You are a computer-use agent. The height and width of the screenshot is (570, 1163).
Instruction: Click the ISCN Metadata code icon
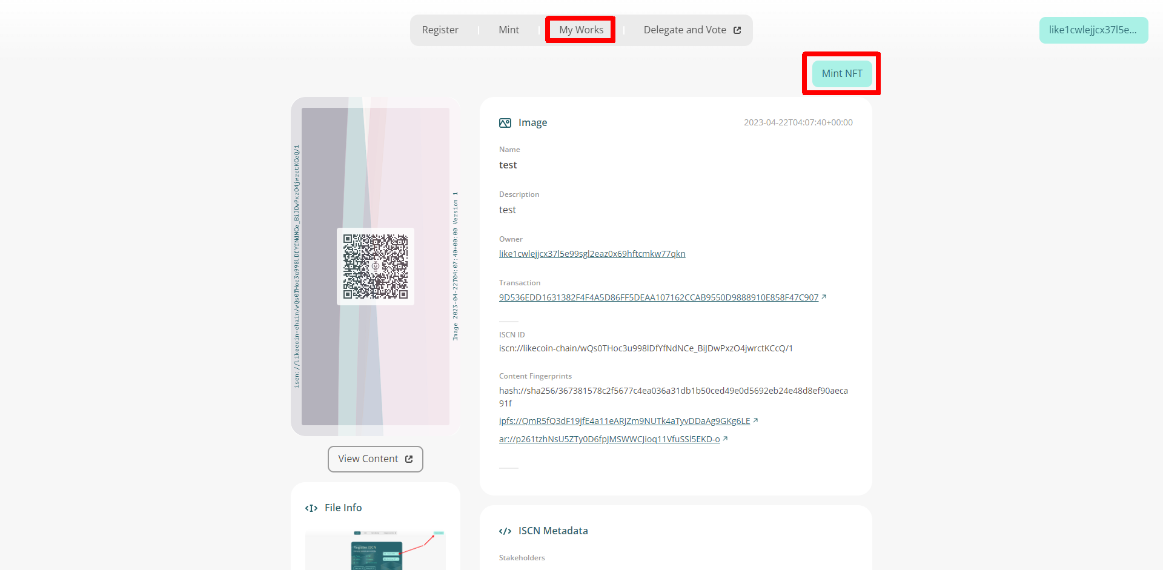coord(505,531)
